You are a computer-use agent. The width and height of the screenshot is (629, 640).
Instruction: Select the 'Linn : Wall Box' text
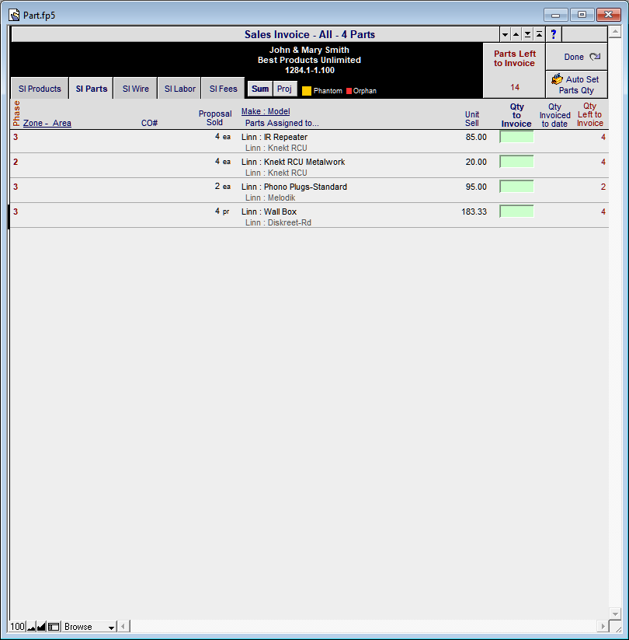tap(269, 212)
